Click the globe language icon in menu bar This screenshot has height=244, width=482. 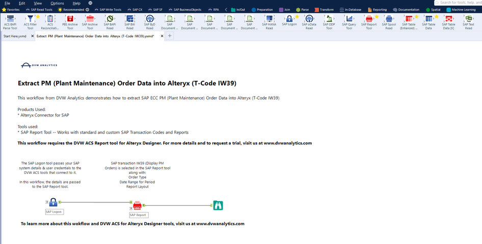click(x=90, y=3)
